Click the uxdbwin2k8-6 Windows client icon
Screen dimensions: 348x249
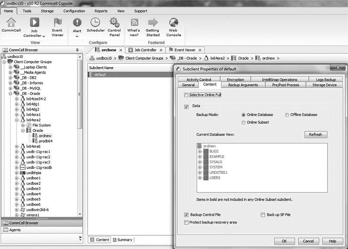[x=23, y=210]
